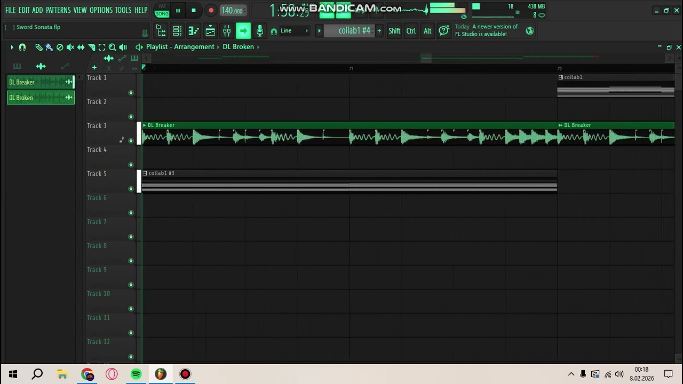Screen dimensions: 683x384
Task: Select the playlist Select tool
Action: click(x=102, y=47)
